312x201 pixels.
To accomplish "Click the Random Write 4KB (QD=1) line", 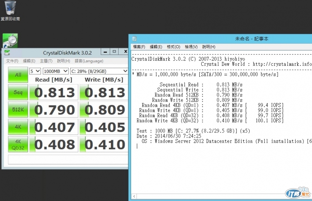I will (x=211, y=111).
